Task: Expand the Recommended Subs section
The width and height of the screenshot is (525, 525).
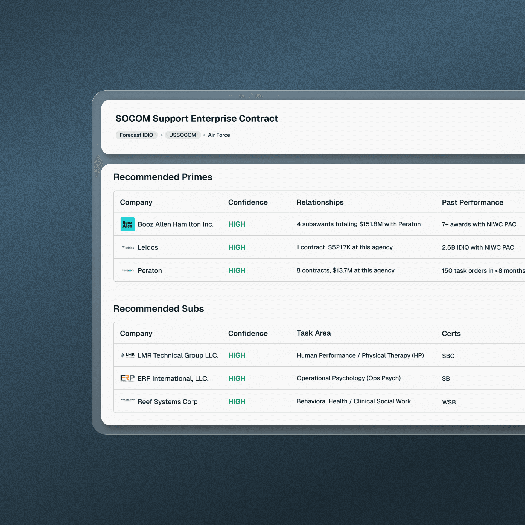Action: (x=159, y=308)
